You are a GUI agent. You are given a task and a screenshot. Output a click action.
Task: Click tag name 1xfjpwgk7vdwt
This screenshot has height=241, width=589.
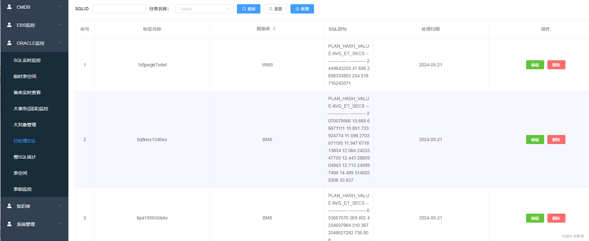click(152, 65)
